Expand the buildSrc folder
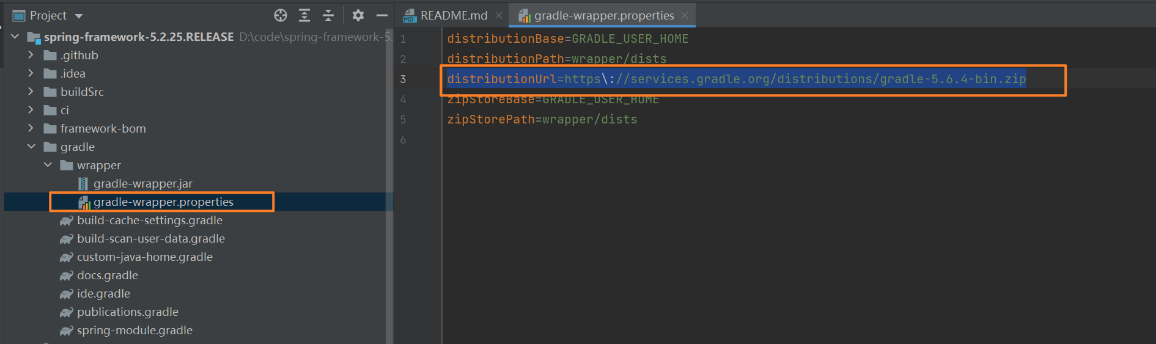1156x344 pixels. [31, 92]
